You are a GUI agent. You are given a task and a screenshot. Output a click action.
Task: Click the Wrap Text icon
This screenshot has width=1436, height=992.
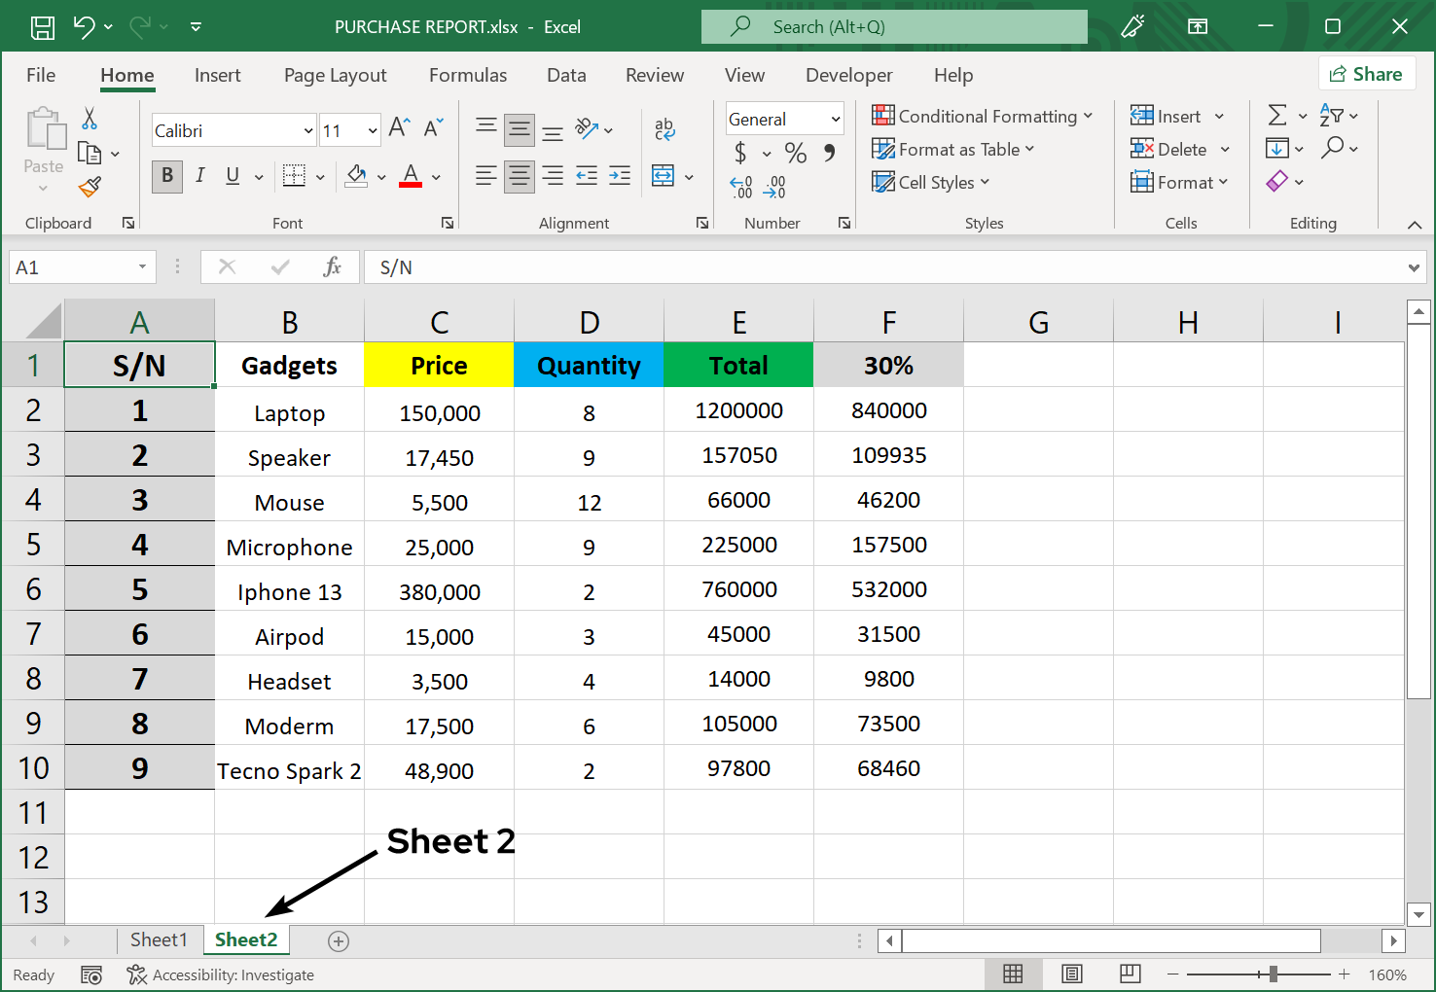(664, 127)
